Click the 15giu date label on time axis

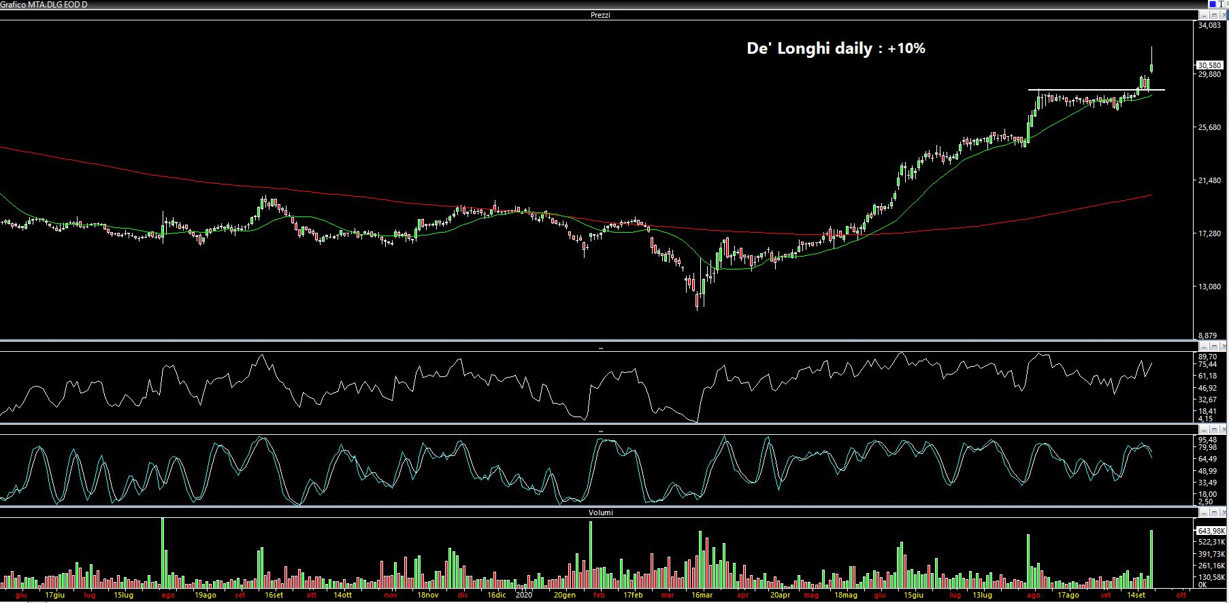[913, 595]
